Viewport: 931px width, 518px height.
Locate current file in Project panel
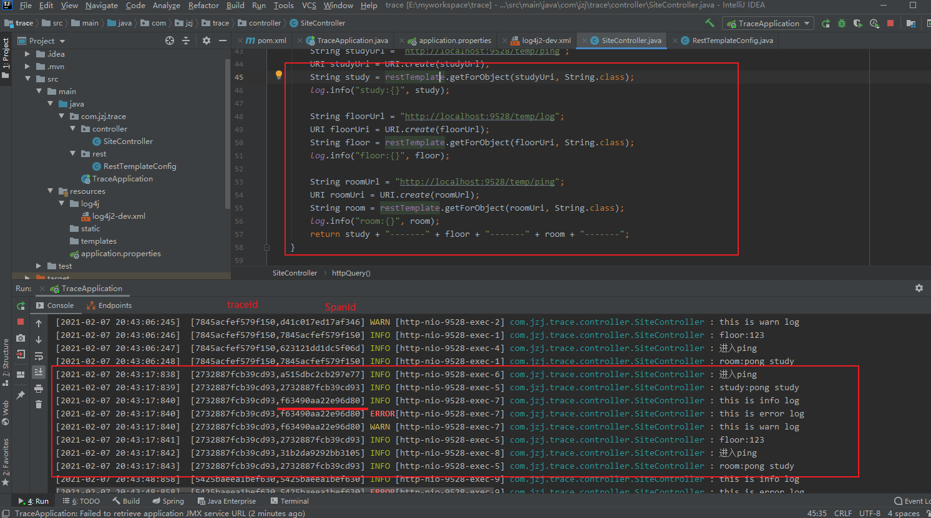[x=170, y=41]
